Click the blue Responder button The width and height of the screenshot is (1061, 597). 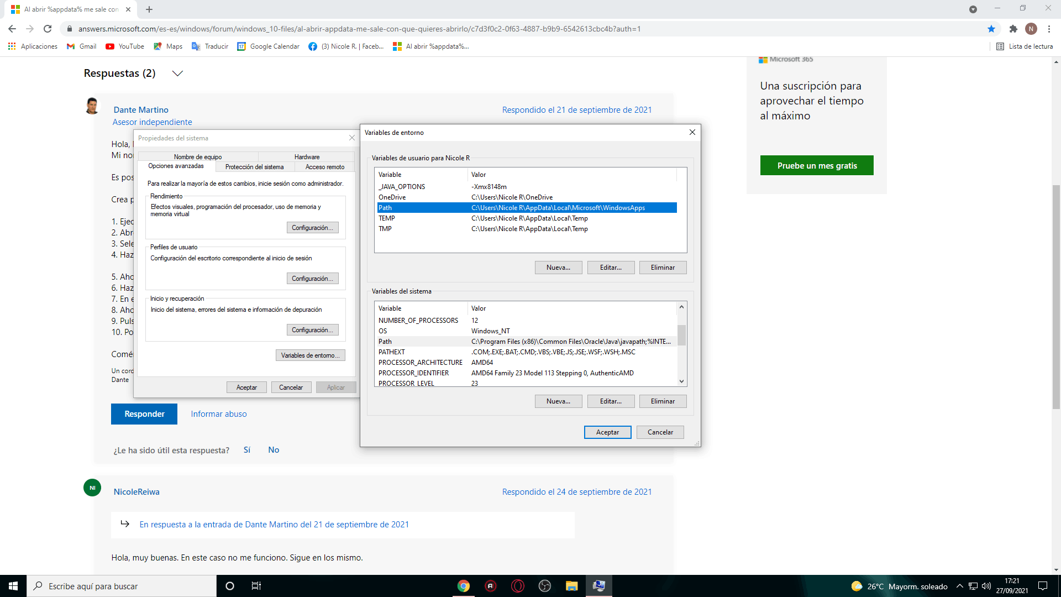[x=144, y=414]
